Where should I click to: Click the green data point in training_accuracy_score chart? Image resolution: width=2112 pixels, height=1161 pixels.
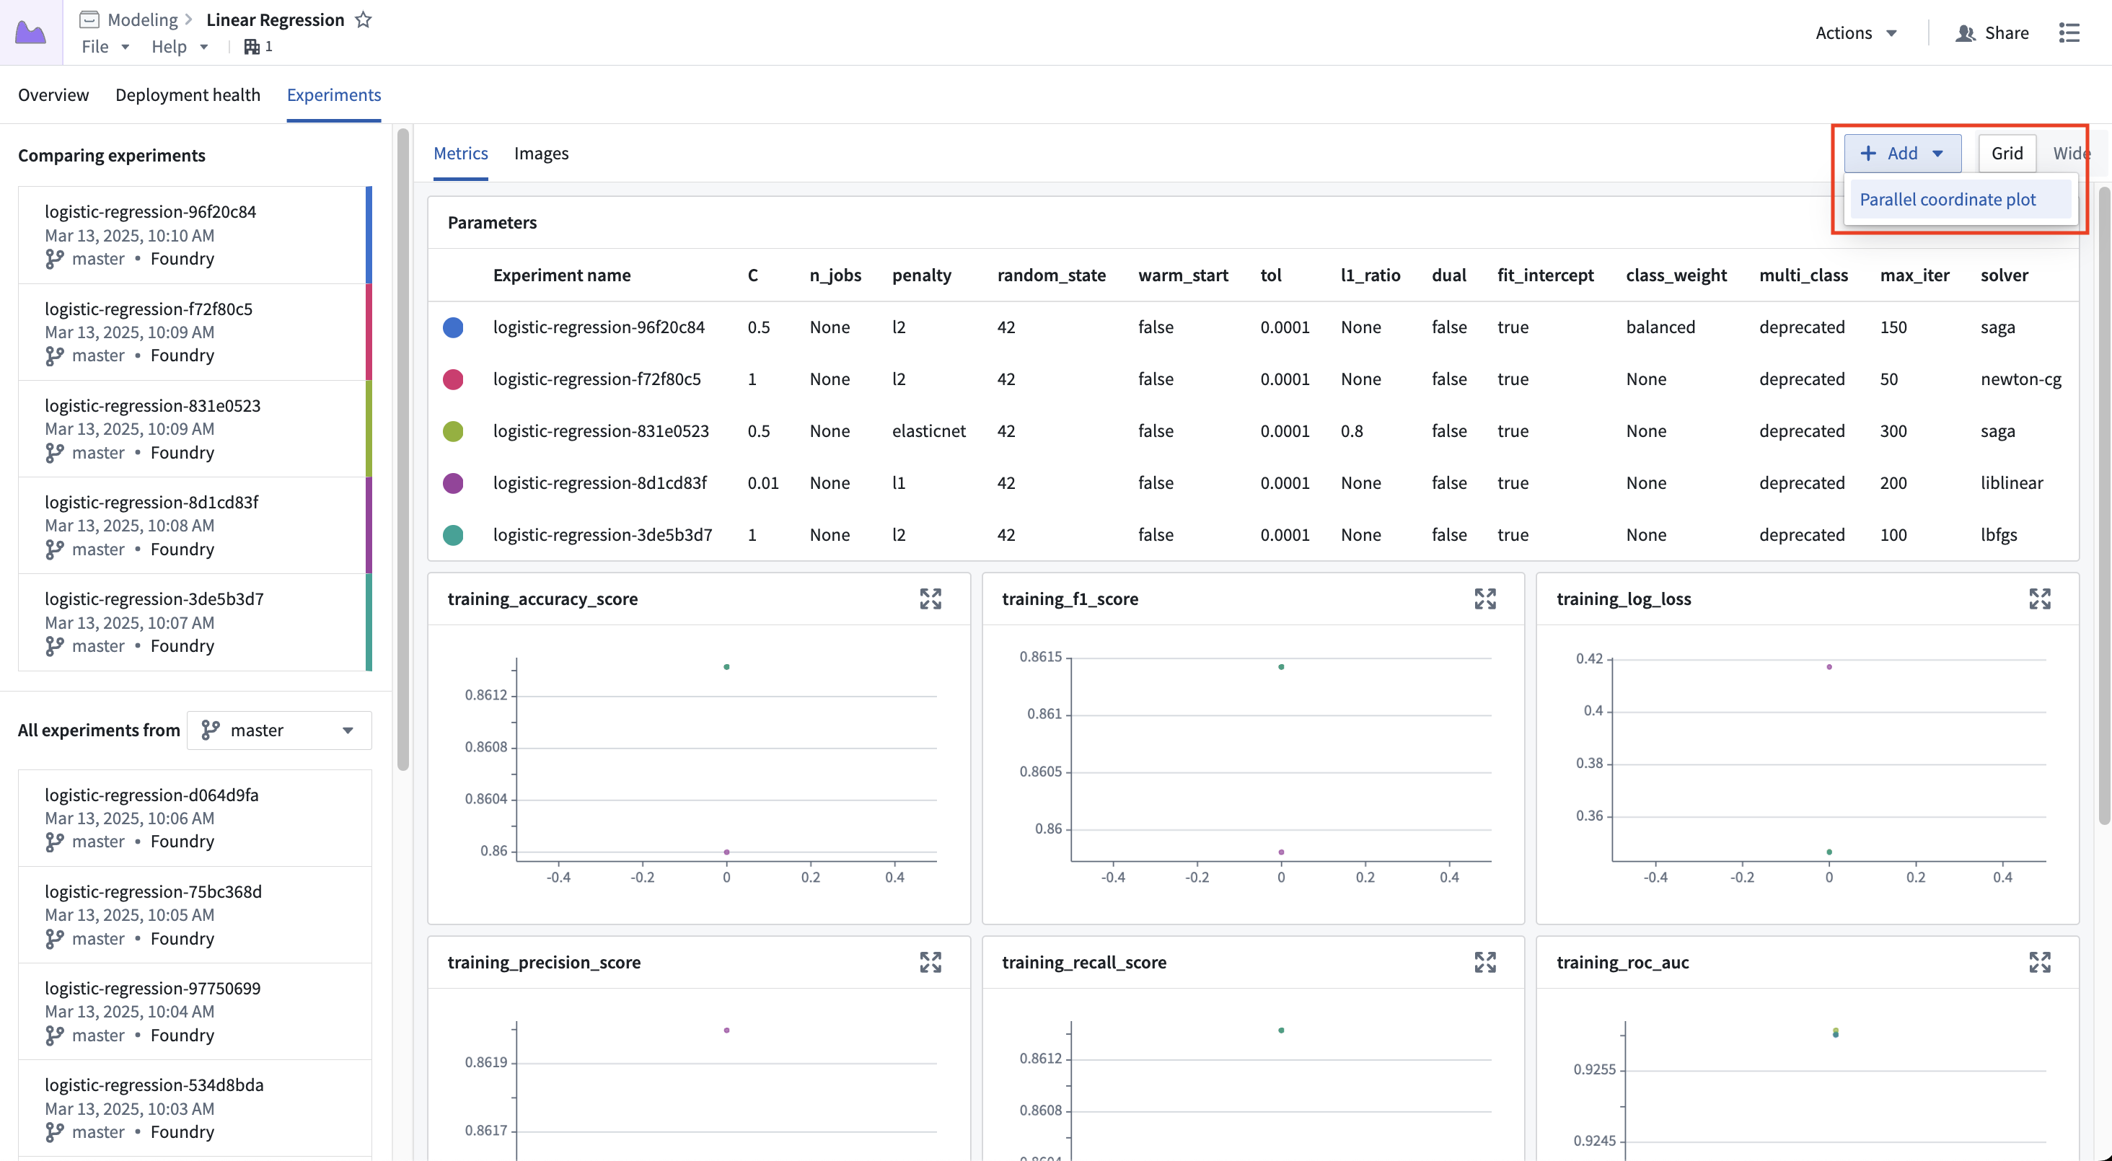726,666
